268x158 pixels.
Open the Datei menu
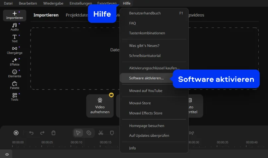click(x=8, y=3)
